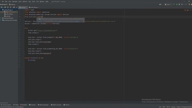Open the Run menu
This screenshot has width=192, height=108.
point(30,1)
